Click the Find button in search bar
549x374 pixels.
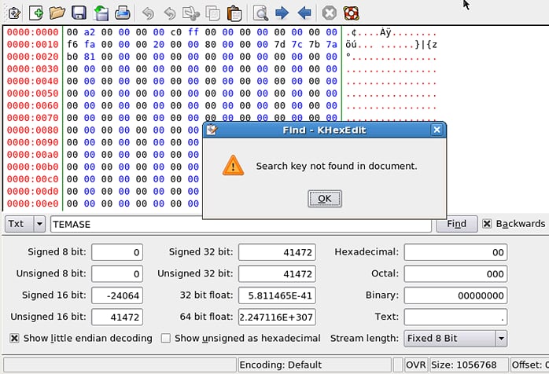456,224
